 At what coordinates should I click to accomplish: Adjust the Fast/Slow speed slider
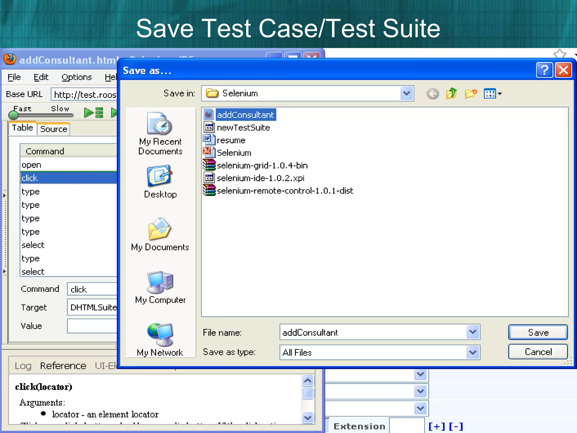(13, 115)
